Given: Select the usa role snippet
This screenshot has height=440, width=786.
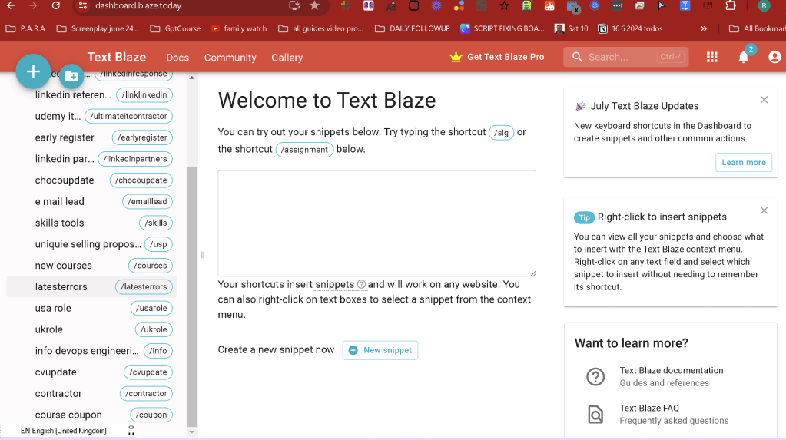Looking at the screenshot, I should click(x=91, y=308).
